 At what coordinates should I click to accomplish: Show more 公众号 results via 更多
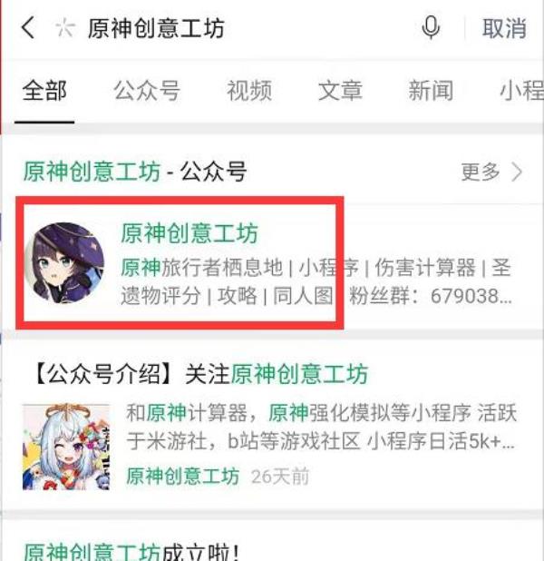481,172
